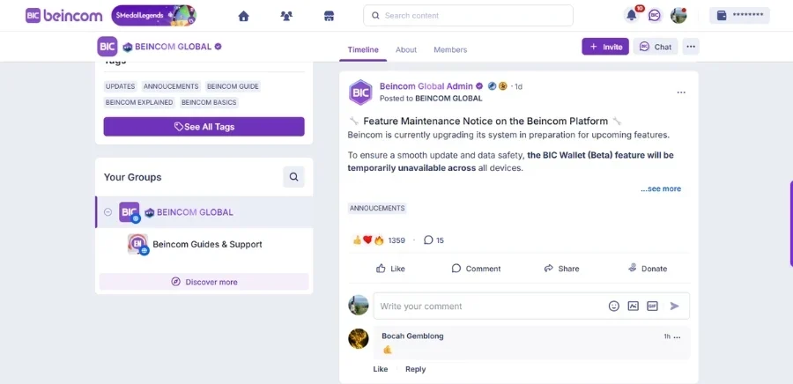Search within Your Groups

pyautogui.click(x=293, y=177)
